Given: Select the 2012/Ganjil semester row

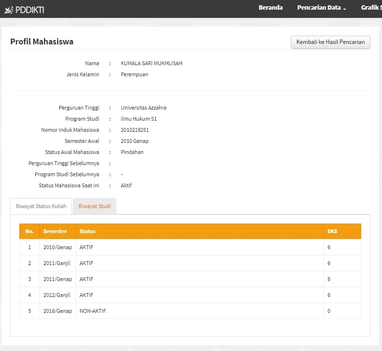Looking at the screenshot, I should click(57, 295).
